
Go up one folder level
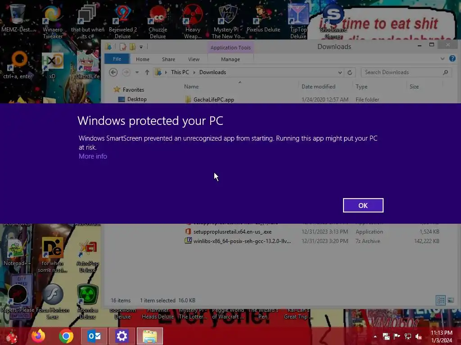click(x=147, y=72)
